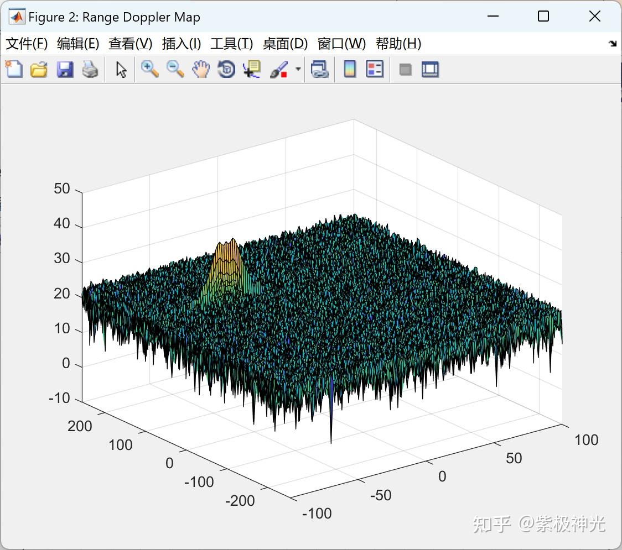622x550 pixels.
Task: Click the Link Plot icon
Action: click(320, 69)
